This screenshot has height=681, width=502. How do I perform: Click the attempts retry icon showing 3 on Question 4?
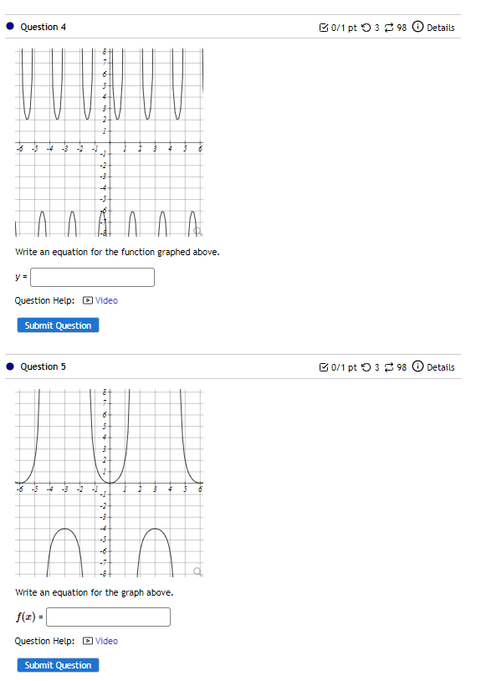click(366, 27)
